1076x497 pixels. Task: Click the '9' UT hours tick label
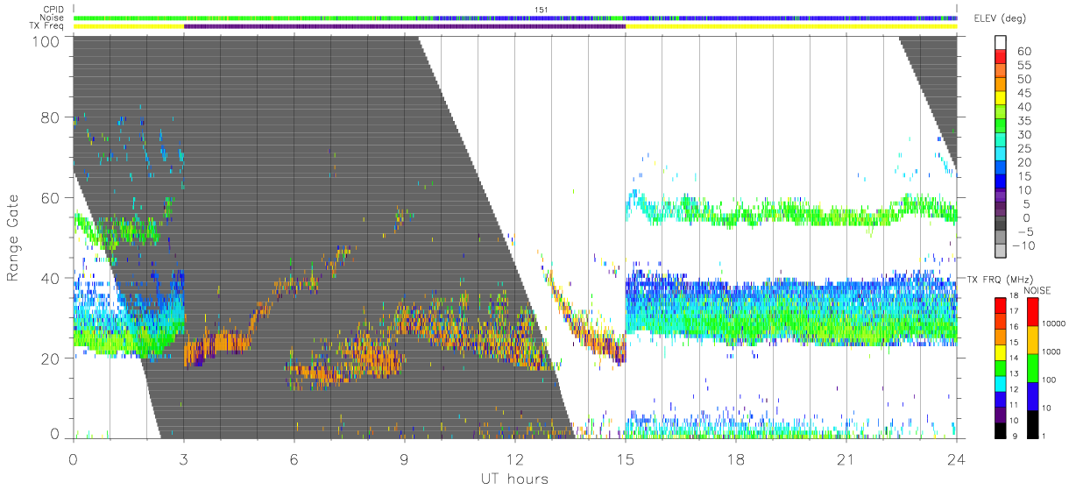click(405, 459)
